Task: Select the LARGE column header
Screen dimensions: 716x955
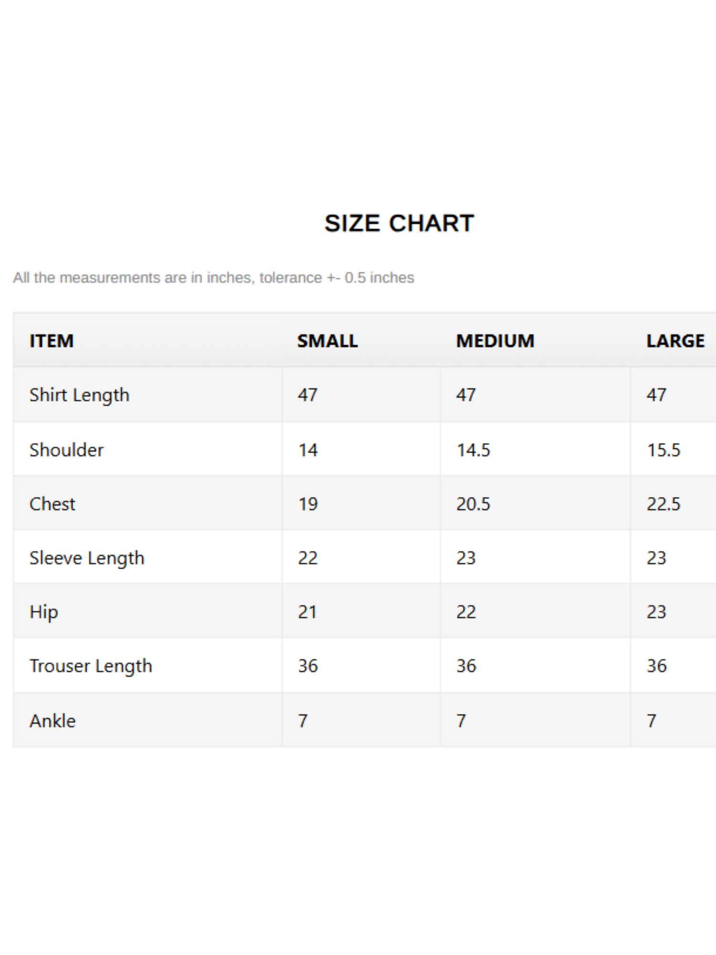Action: pyautogui.click(x=675, y=341)
